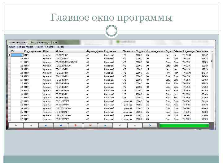Viewport: 223px width, 167px height.
Task: Go to first record navigator button
Action: tap(16, 125)
